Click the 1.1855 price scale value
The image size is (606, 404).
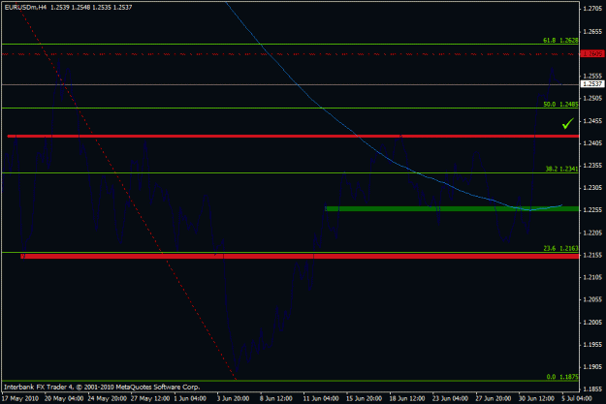click(x=592, y=388)
